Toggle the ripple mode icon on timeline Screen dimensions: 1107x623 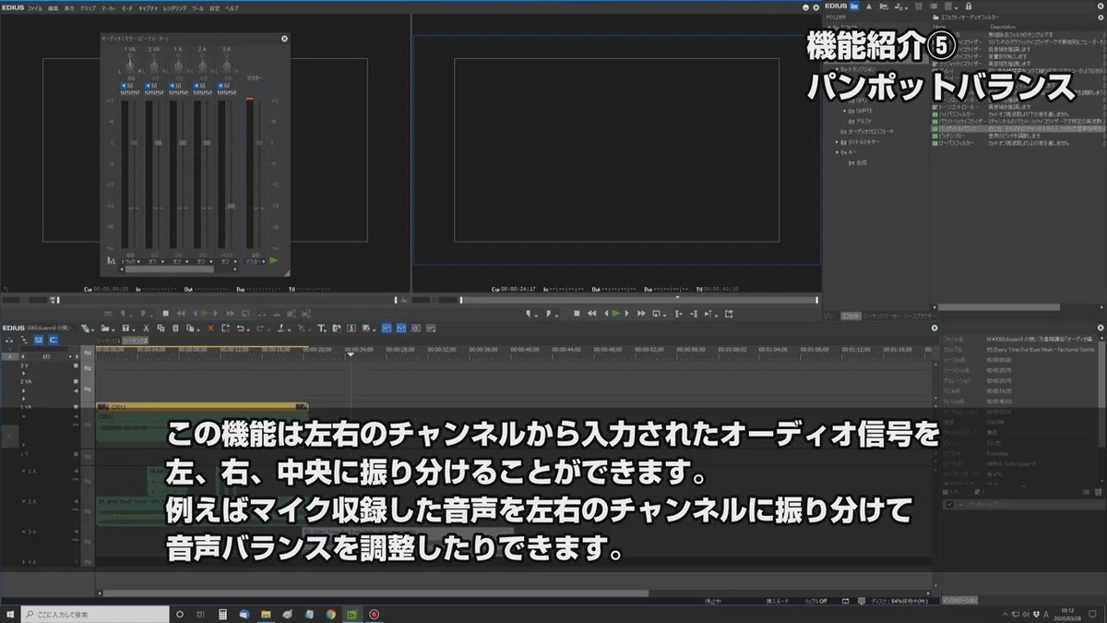point(23,341)
